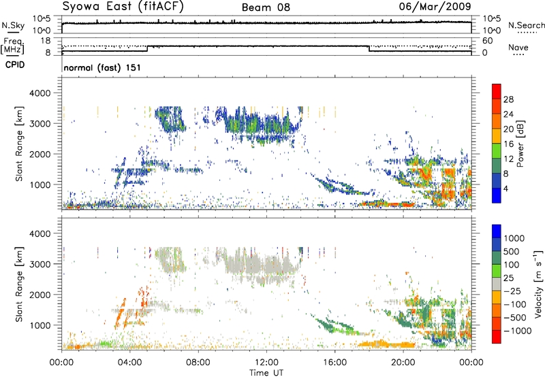Viewport: 545px width, 377px height.
Task: Click the "1000" velocity scale value
Action: 514,238
